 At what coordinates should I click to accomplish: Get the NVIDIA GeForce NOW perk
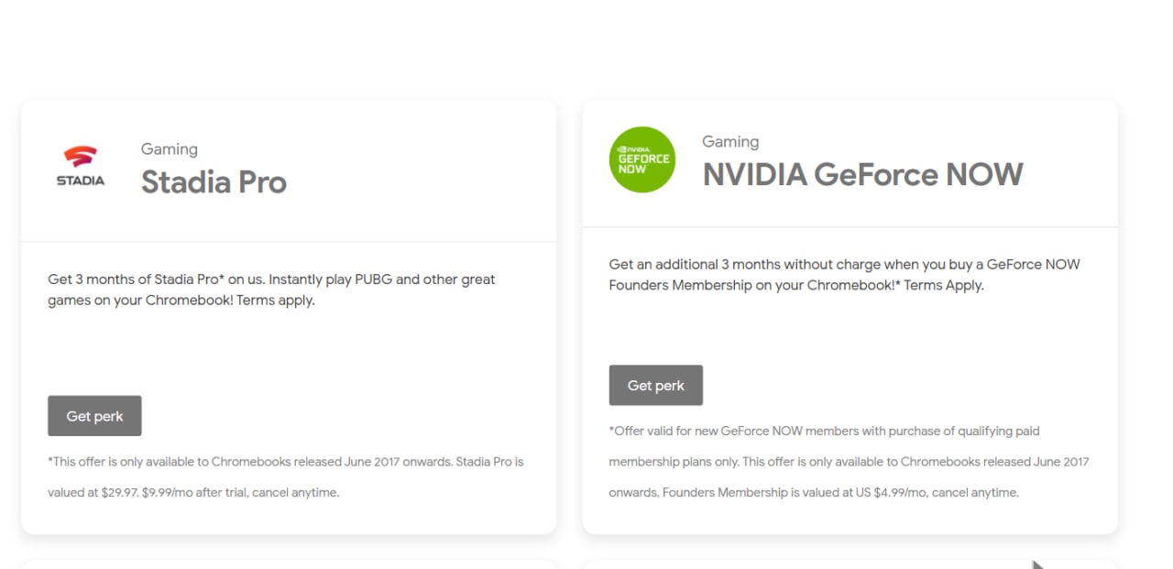click(x=656, y=386)
